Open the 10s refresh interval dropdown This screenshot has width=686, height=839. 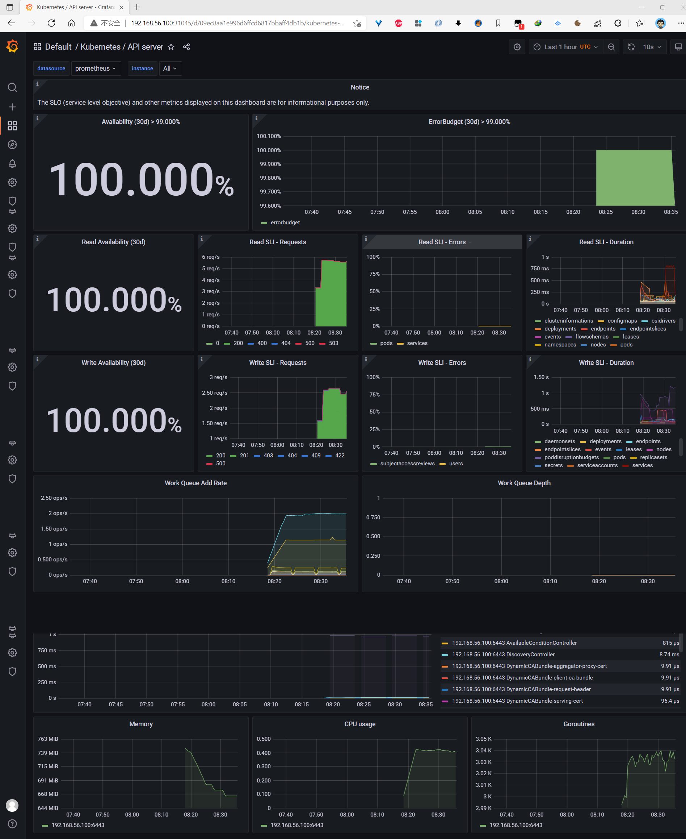pos(652,47)
